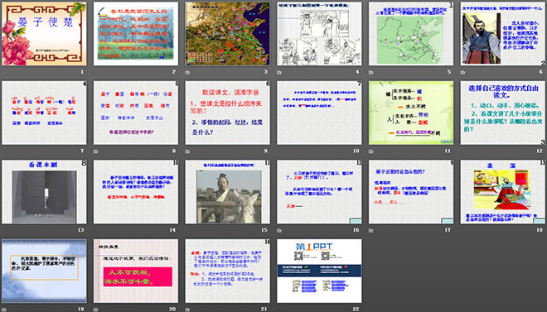Select slide 21 with homework text
Viewport: 547px width, 312px height.
(x=227, y=271)
